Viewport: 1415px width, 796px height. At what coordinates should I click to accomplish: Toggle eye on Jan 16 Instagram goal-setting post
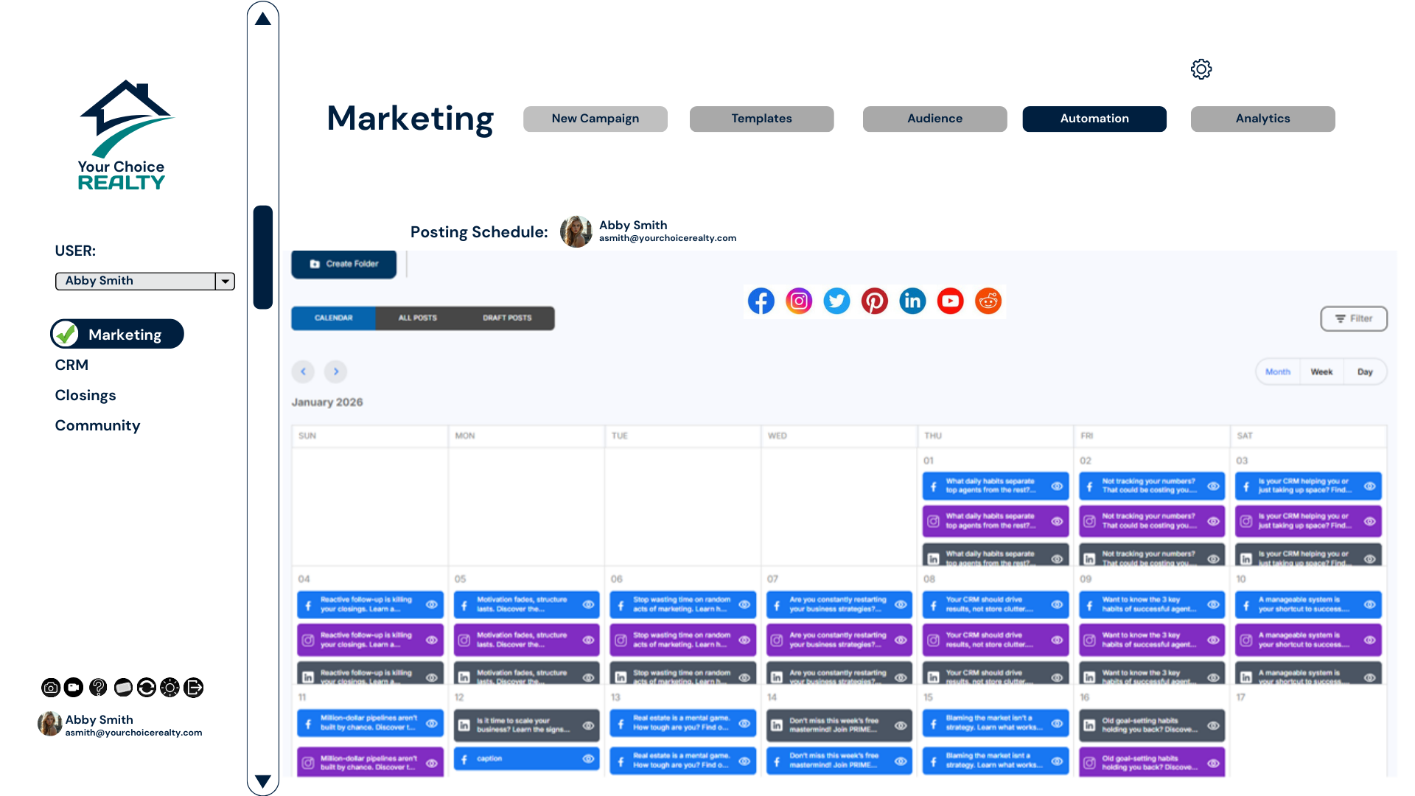coord(1213,763)
